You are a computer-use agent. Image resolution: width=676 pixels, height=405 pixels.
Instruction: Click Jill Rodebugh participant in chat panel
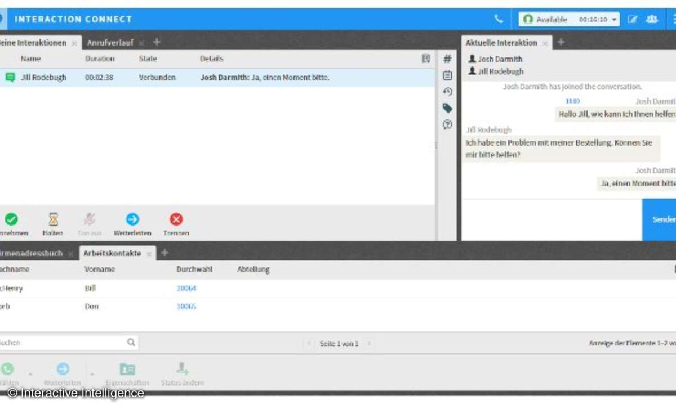tap(496, 71)
